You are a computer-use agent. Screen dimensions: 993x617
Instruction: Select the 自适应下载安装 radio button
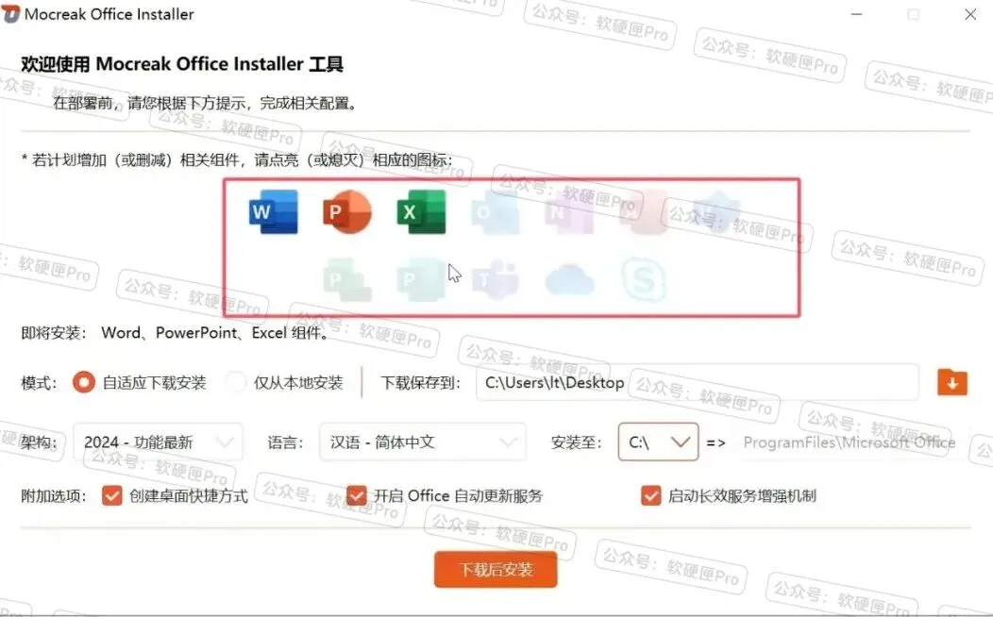(x=84, y=382)
